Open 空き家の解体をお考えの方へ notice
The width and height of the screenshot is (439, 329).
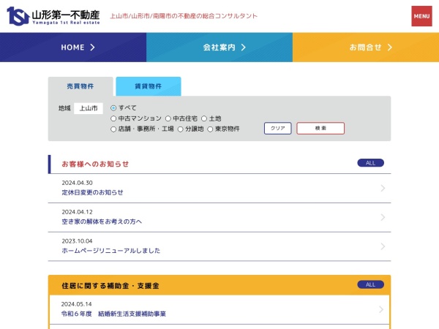[102, 222]
